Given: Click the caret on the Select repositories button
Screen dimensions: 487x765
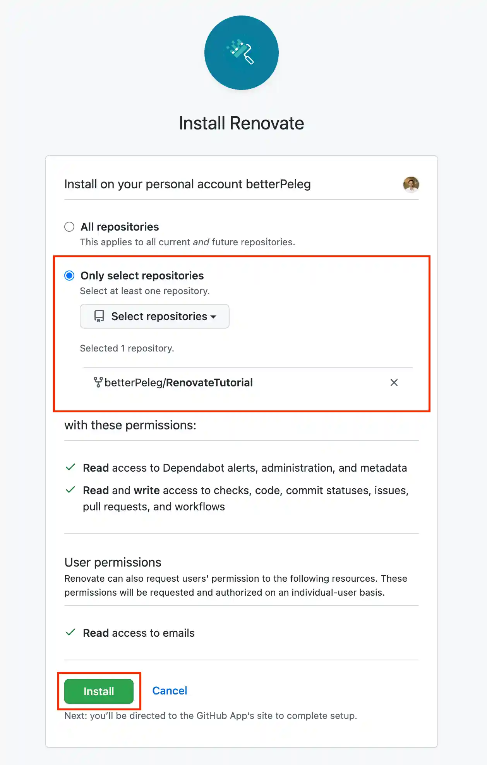Looking at the screenshot, I should click(x=214, y=317).
